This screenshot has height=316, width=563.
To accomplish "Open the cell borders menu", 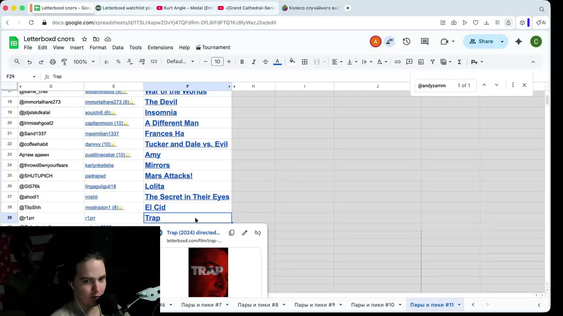I will point(304,62).
